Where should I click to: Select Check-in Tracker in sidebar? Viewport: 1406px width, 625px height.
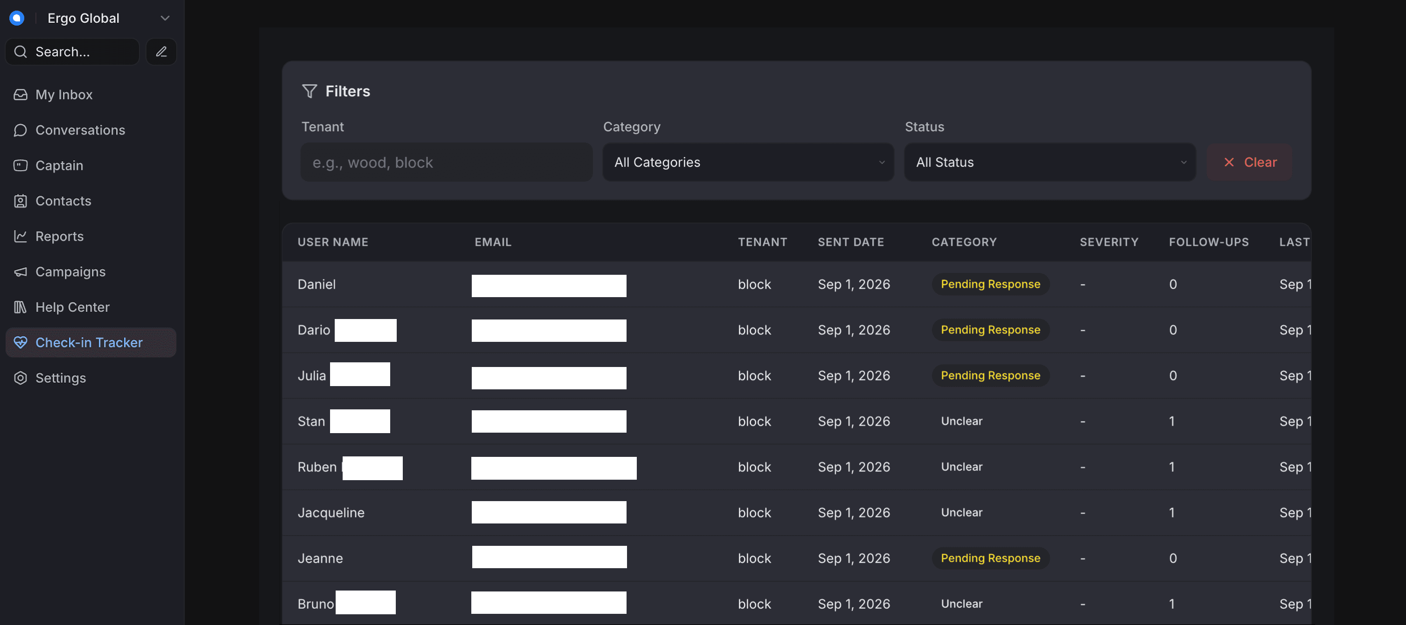[90, 342]
